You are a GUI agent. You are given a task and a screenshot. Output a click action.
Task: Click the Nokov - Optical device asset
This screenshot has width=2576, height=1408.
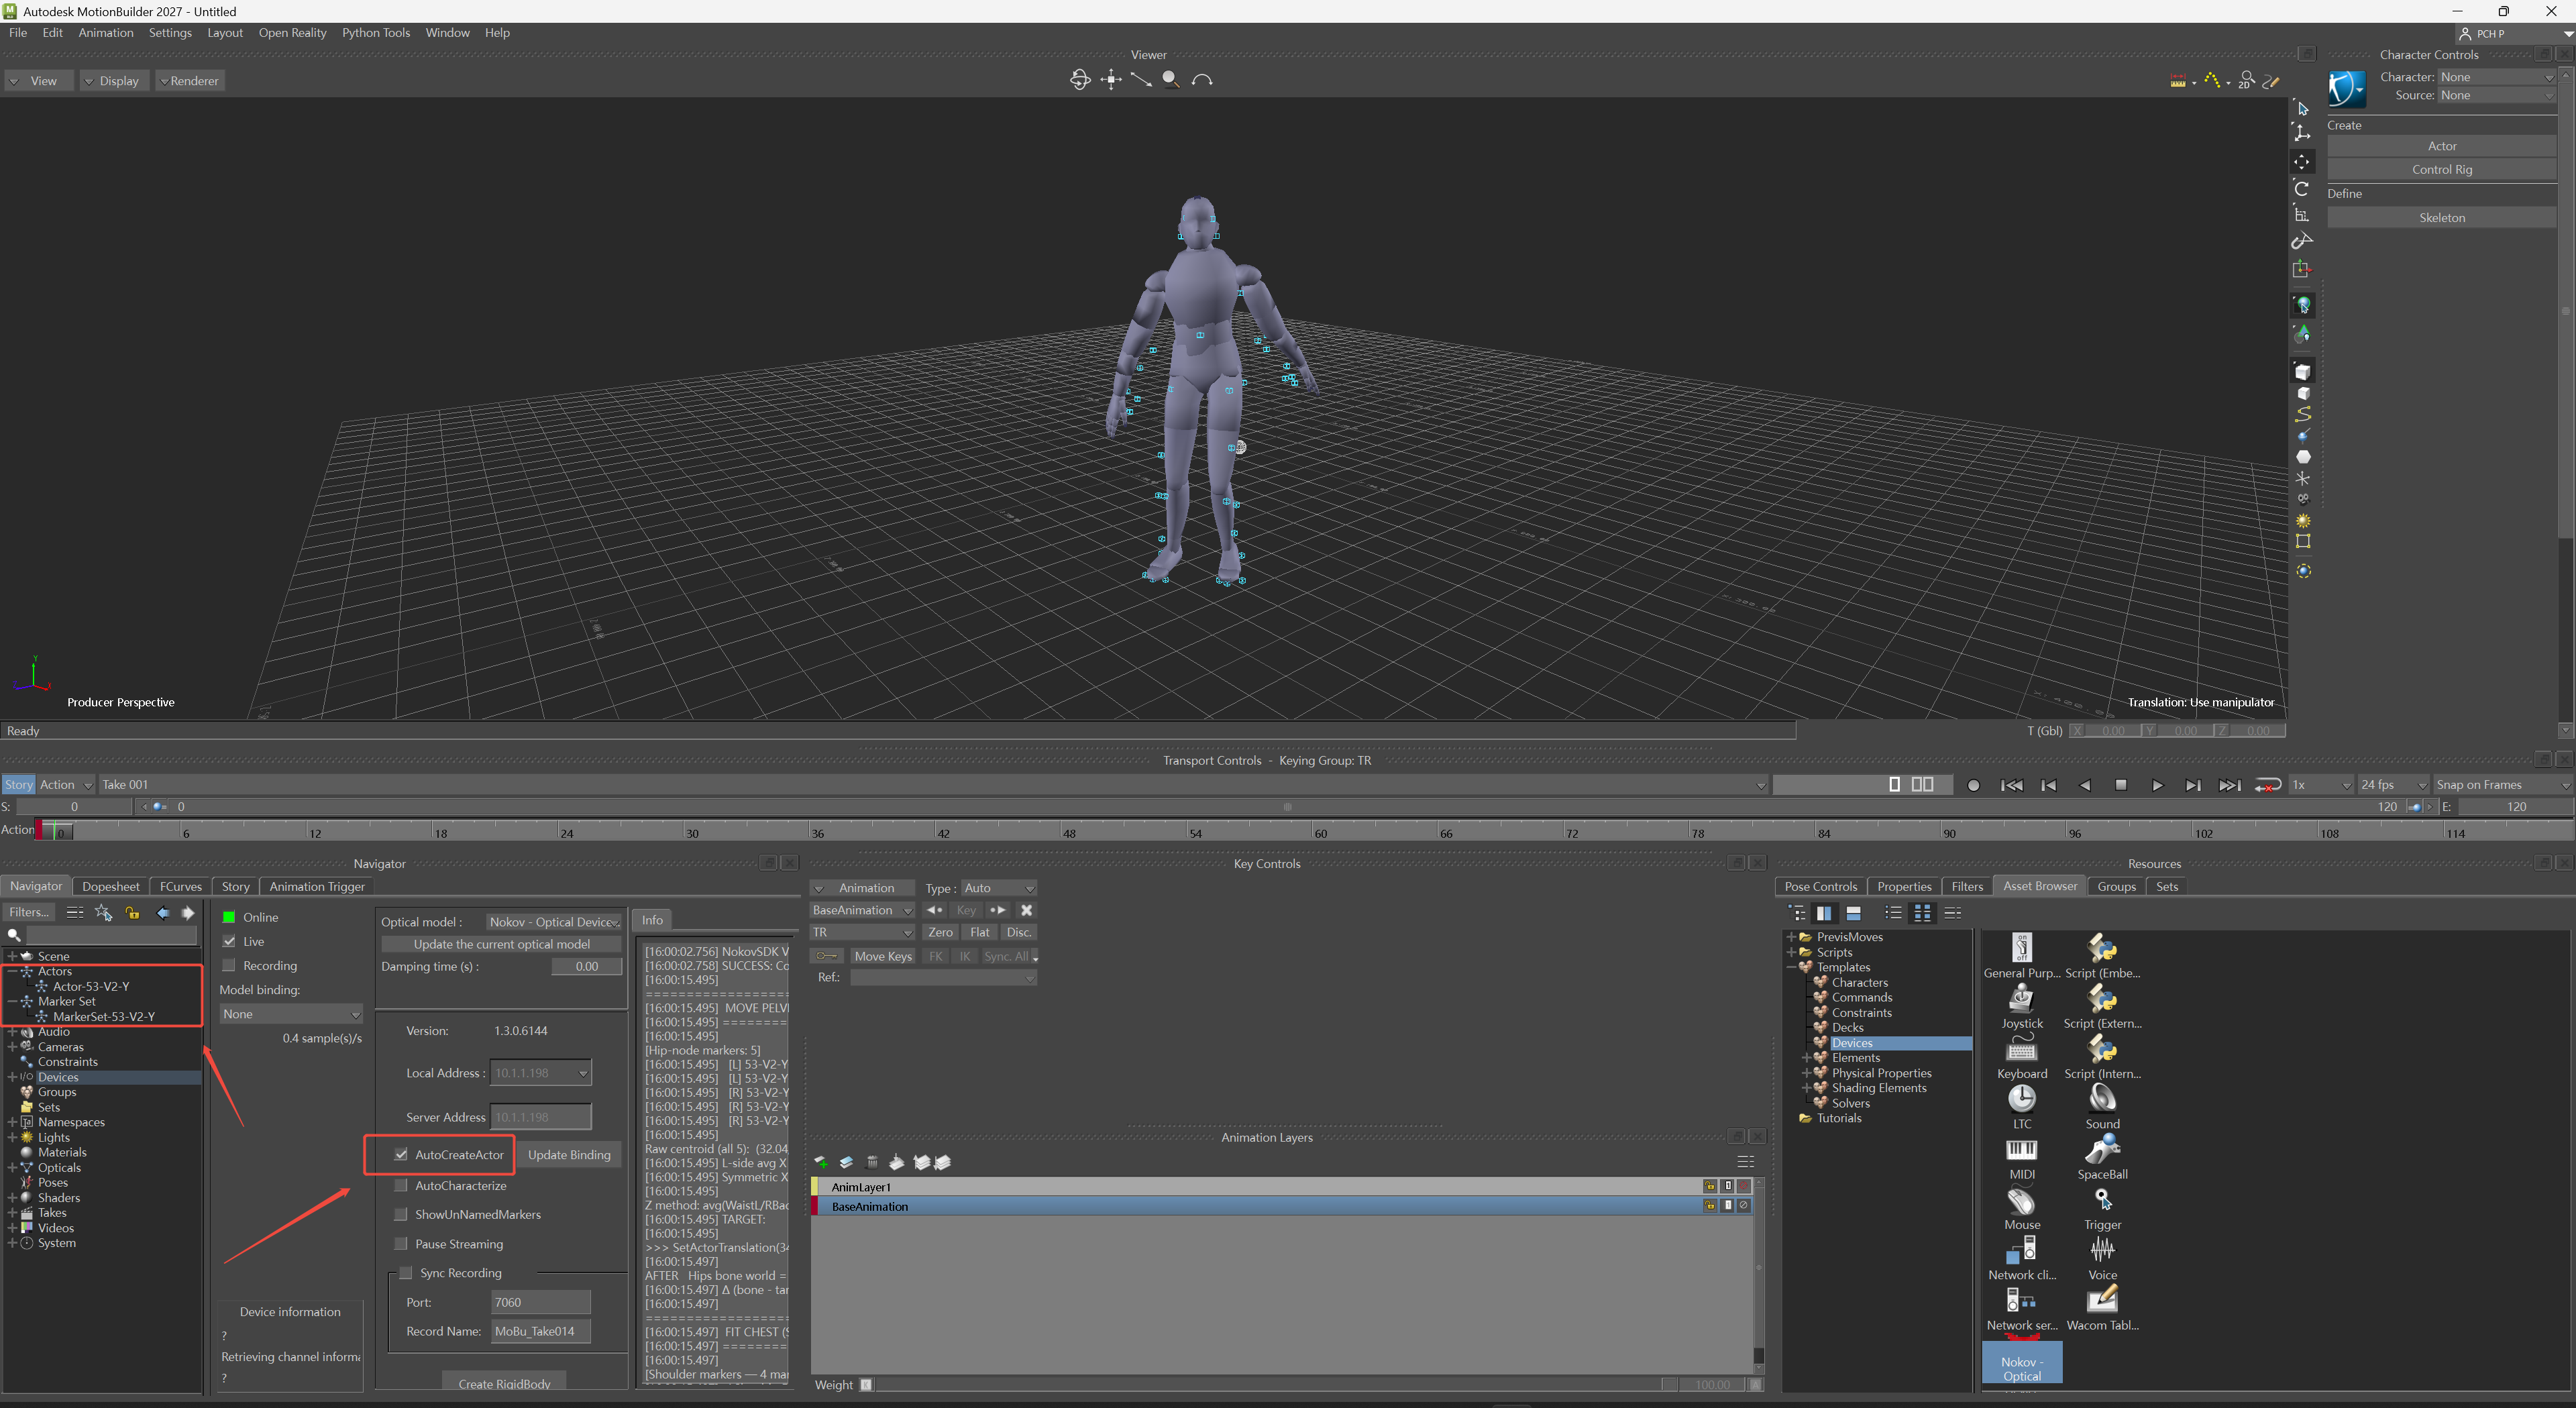tap(2021, 1362)
